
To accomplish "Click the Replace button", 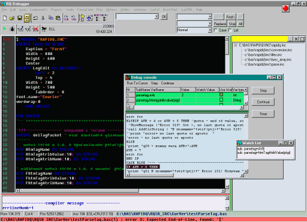I will click(220, 24).
